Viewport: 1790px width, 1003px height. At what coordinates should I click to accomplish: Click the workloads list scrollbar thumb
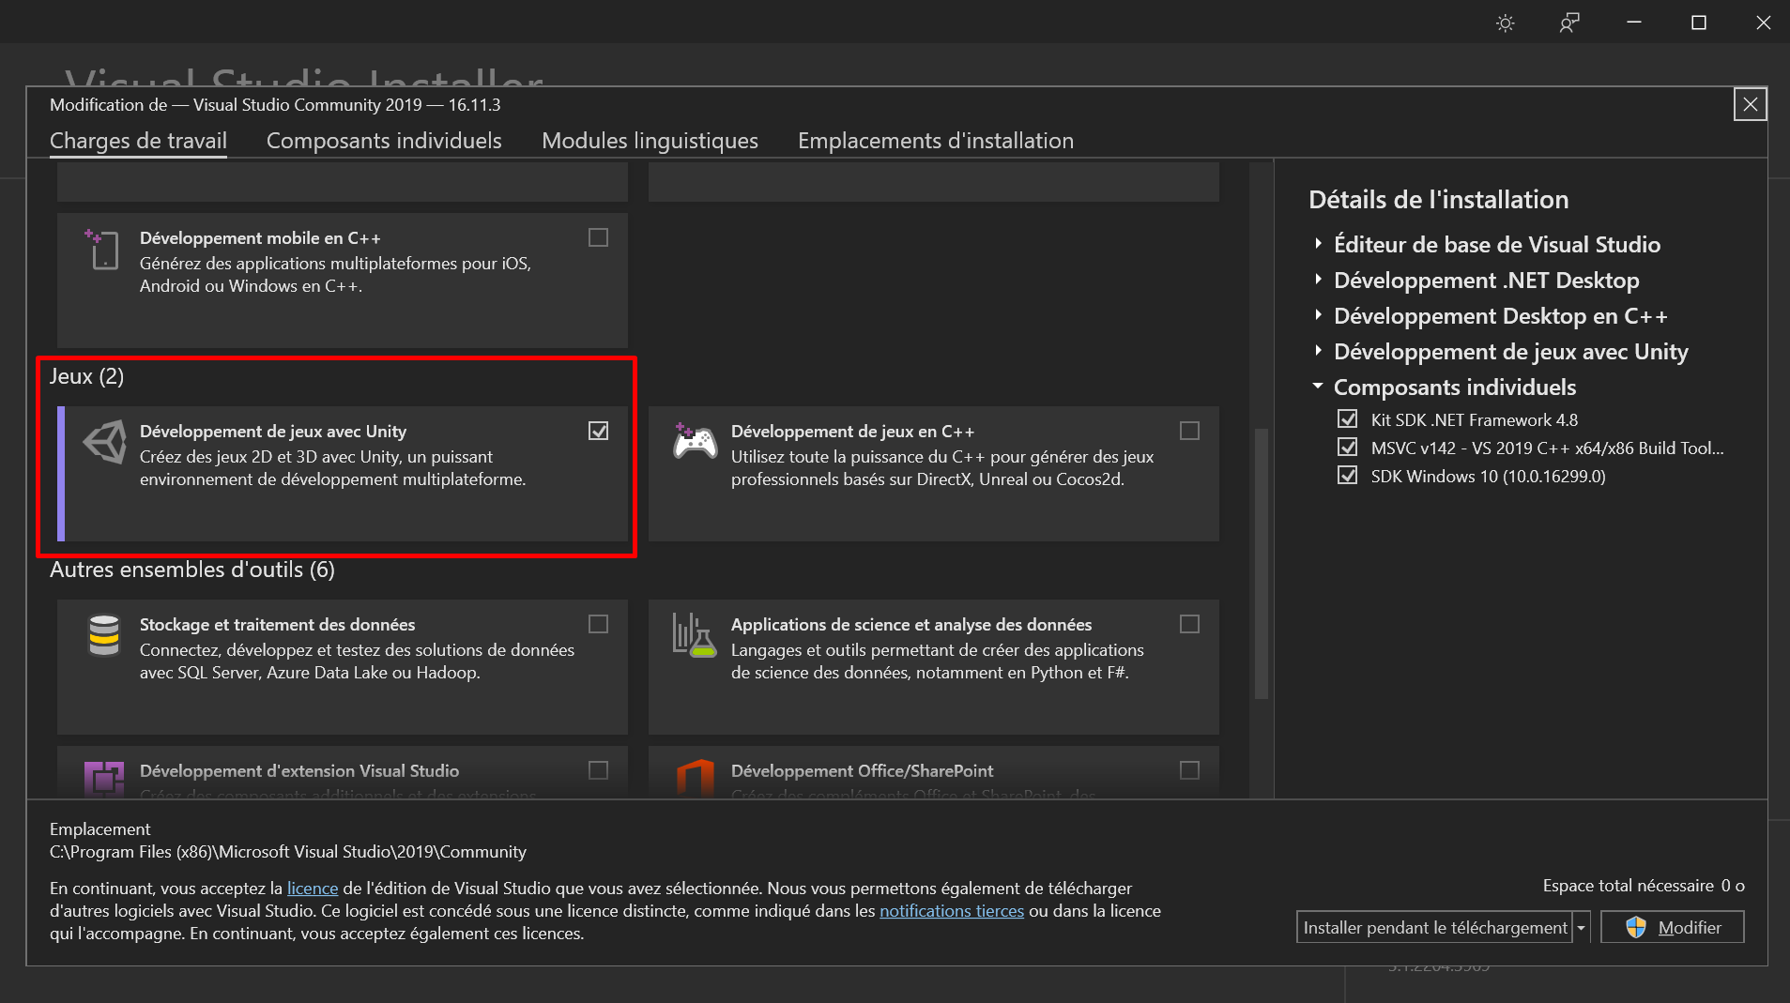[x=1262, y=563]
